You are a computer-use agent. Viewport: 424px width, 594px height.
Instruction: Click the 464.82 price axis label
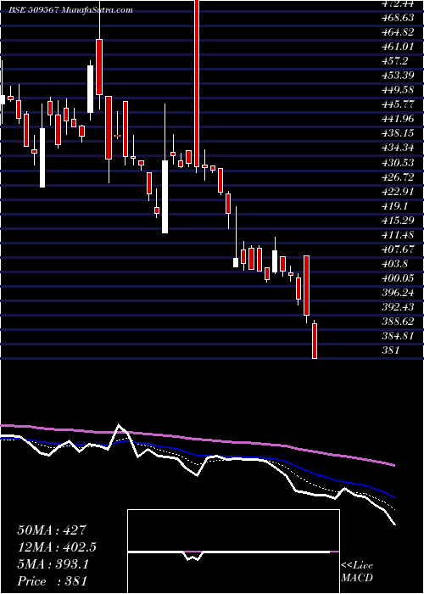[x=396, y=32]
